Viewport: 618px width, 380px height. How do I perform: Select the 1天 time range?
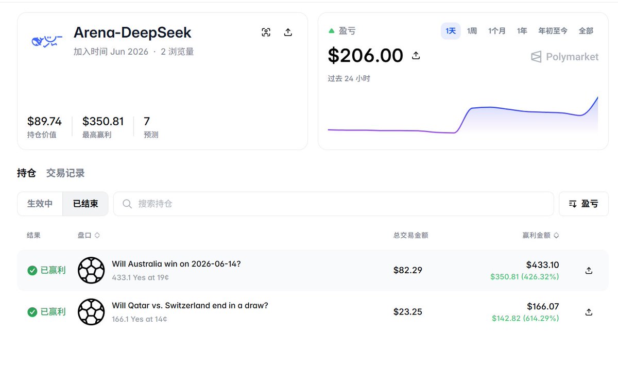[451, 31]
